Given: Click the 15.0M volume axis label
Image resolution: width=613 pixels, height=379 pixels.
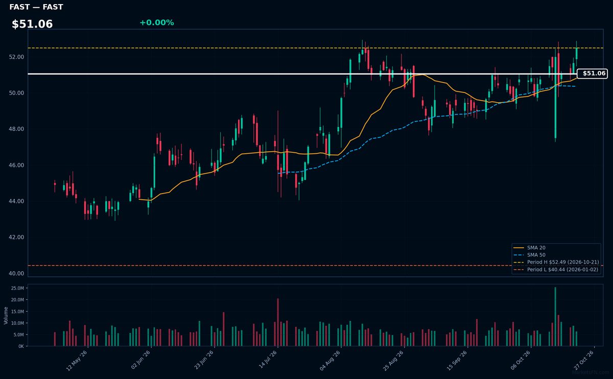Looking at the screenshot, I should point(18,312).
